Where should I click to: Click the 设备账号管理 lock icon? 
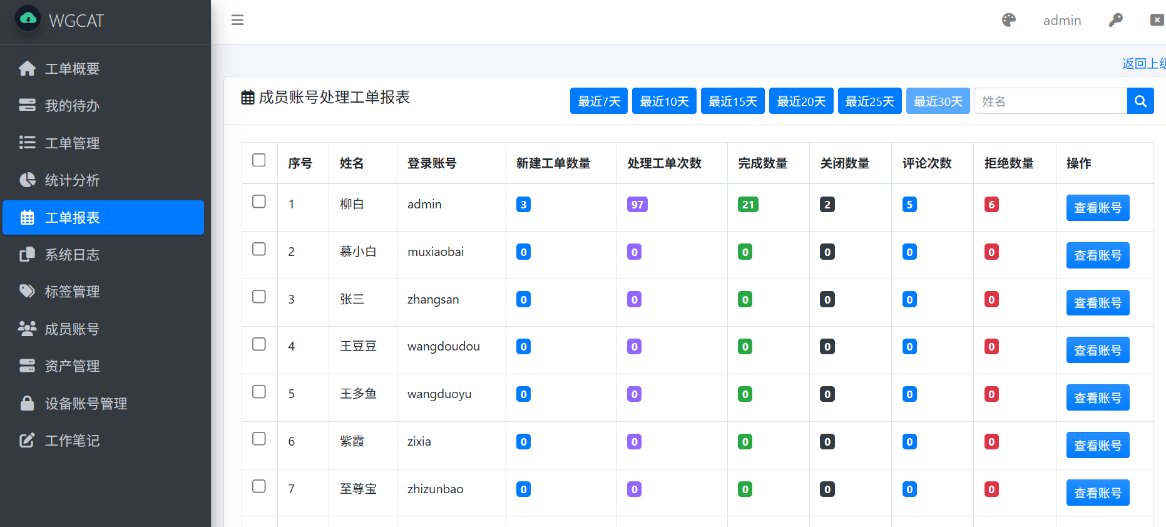pyautogui.click(x=27, y=403)
